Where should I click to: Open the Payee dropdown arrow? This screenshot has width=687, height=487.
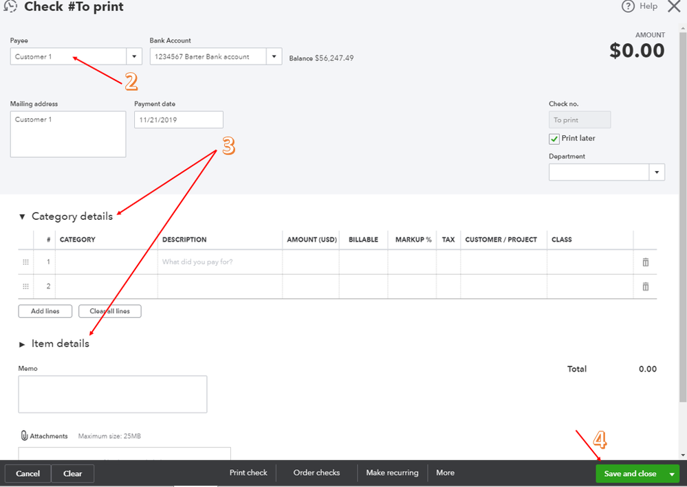tap(134, 56)
